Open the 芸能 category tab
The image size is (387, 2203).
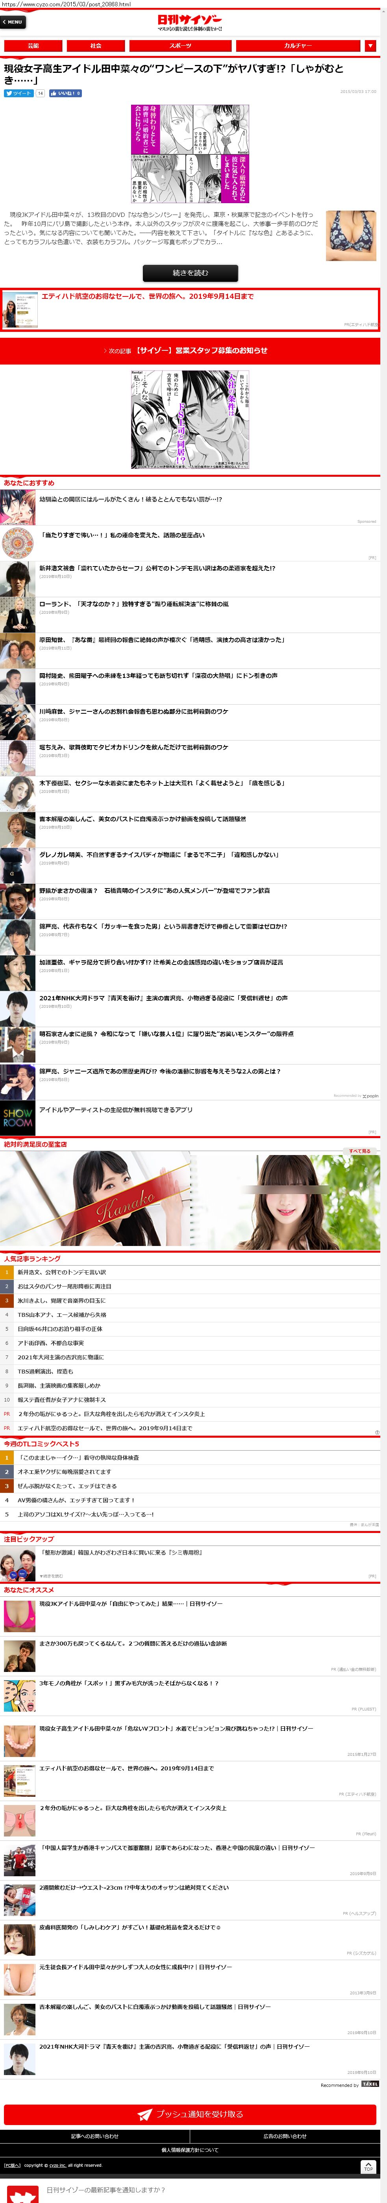tap(33, 45)
